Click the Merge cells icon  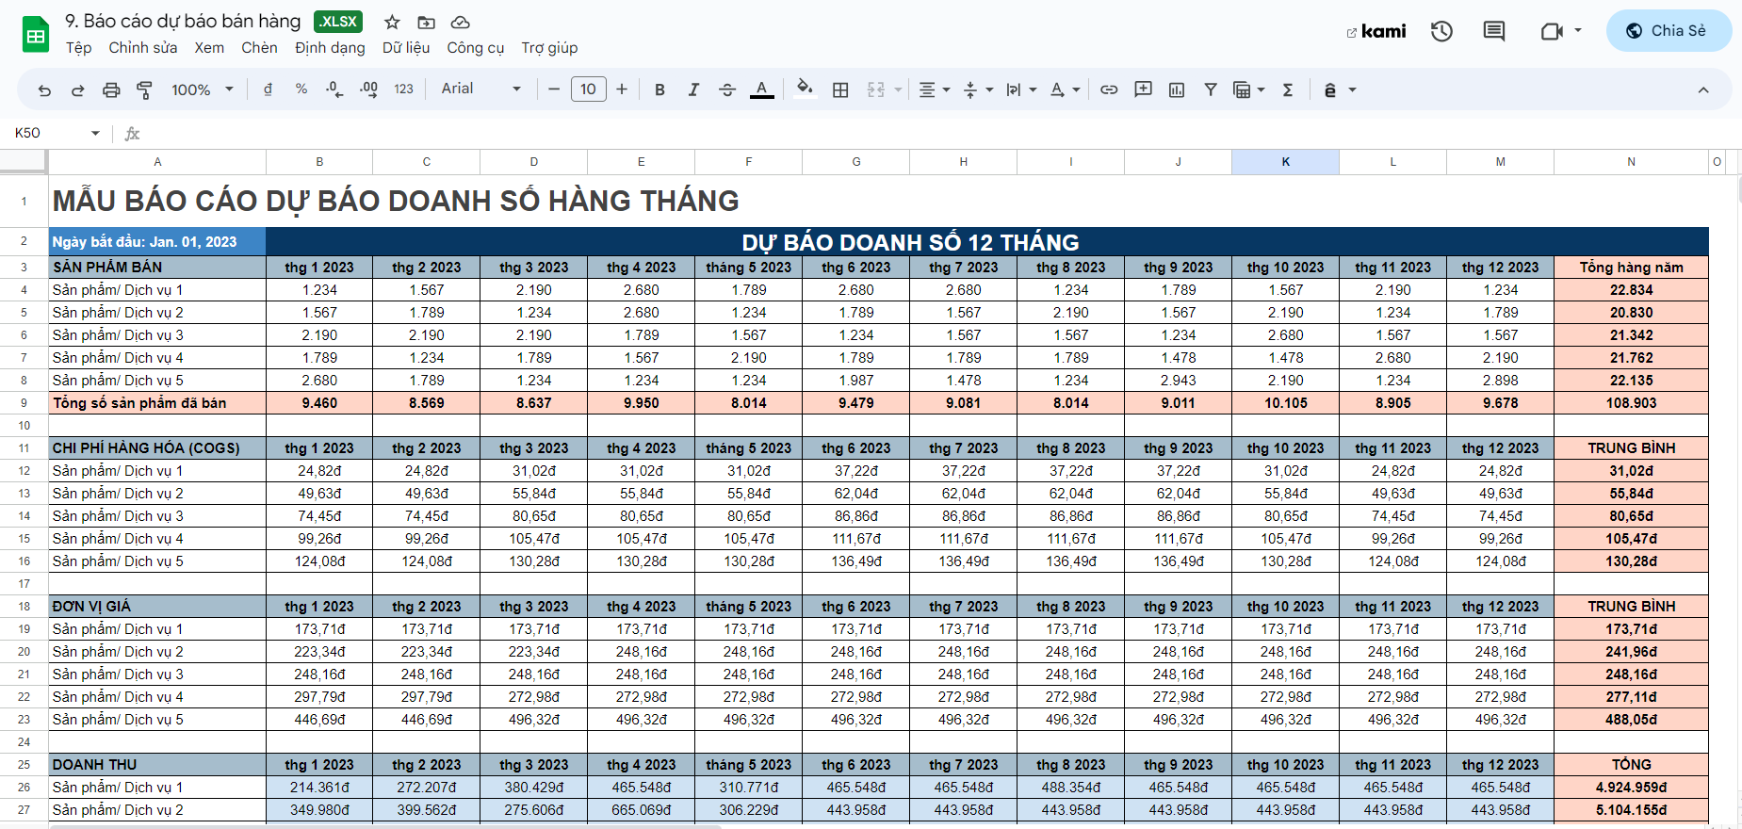click(x=876, y=89)
